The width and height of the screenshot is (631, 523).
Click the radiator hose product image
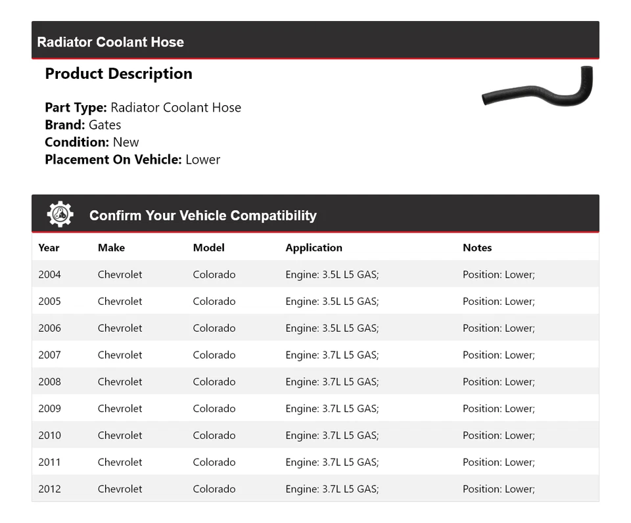[538, 87]
